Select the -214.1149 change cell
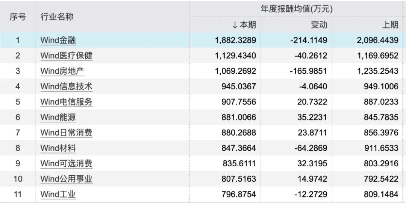 pyautogui.click(x=309, y=40)
